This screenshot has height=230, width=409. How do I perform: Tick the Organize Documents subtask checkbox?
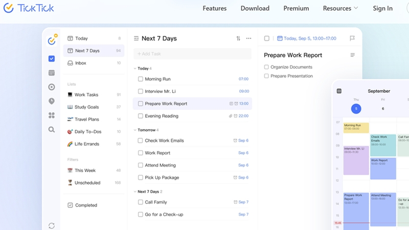coord(266,67)
